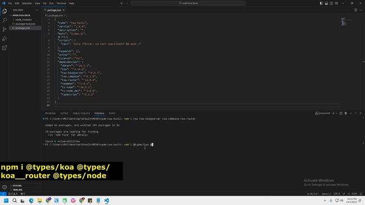Click the errors and warnings status item

(13, 194)
